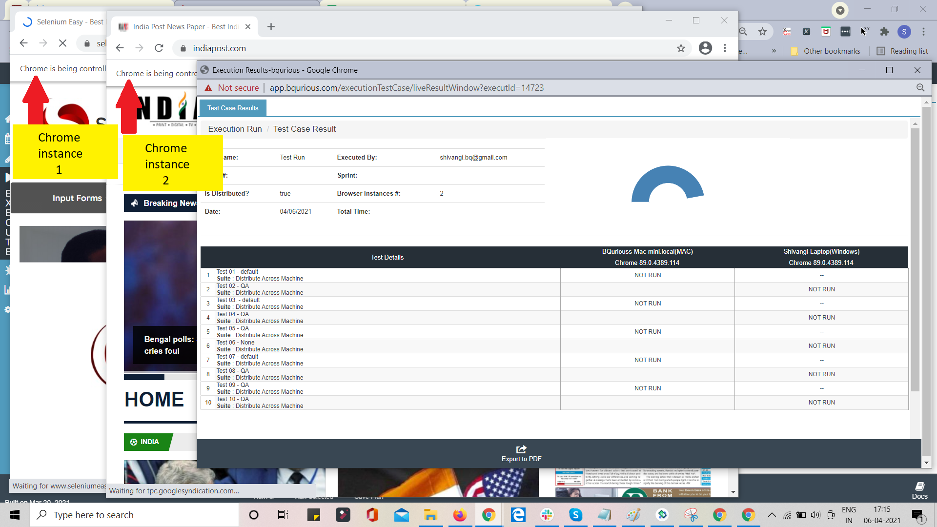Open the XPath CSS extension icon
Screen dimensions: 937x527
(806, 32)
